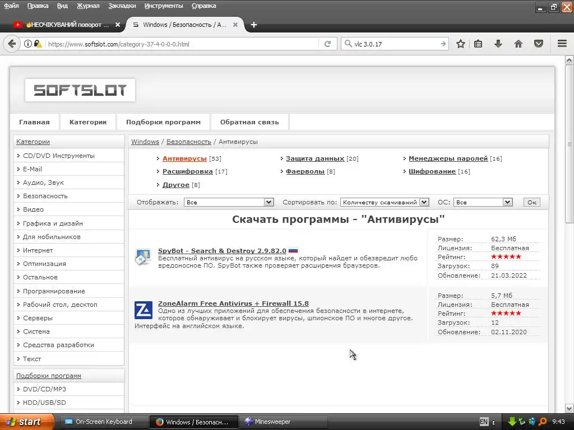Screen dimensions: 574x430
Task: Open the Справка menu
Action: pyautogui.click(x=204, y=6)
